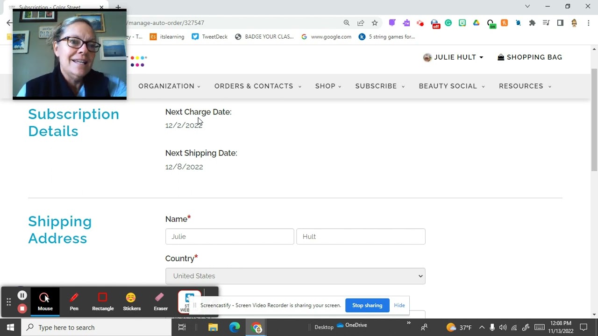Open File Explorer from the taskbar
The image size is (598, 336).
pos(213,328)
